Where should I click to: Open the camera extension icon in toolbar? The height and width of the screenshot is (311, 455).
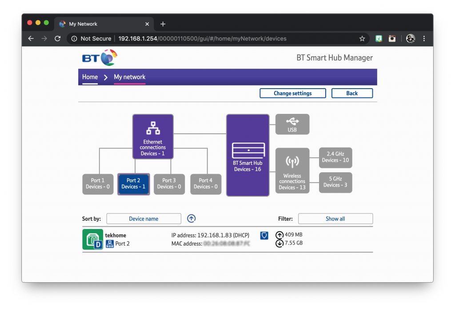coord(392,39)
